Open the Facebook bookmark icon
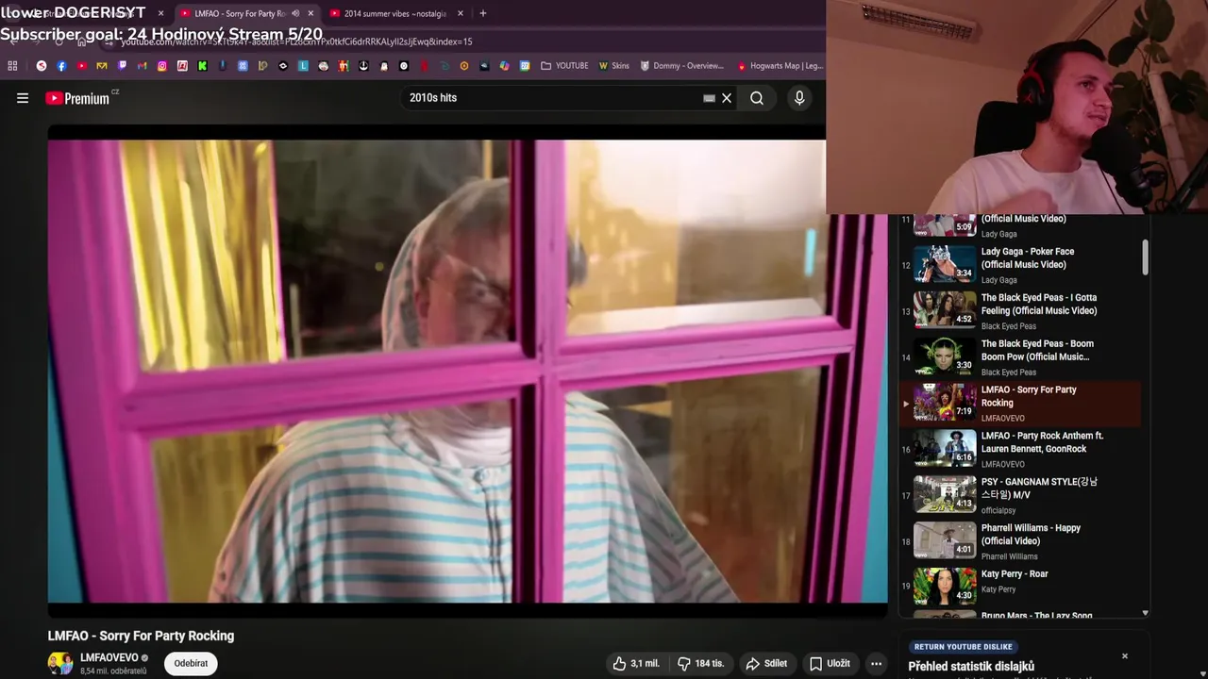This screenshot has height=679, width=1208. click(x=61, y=66)
